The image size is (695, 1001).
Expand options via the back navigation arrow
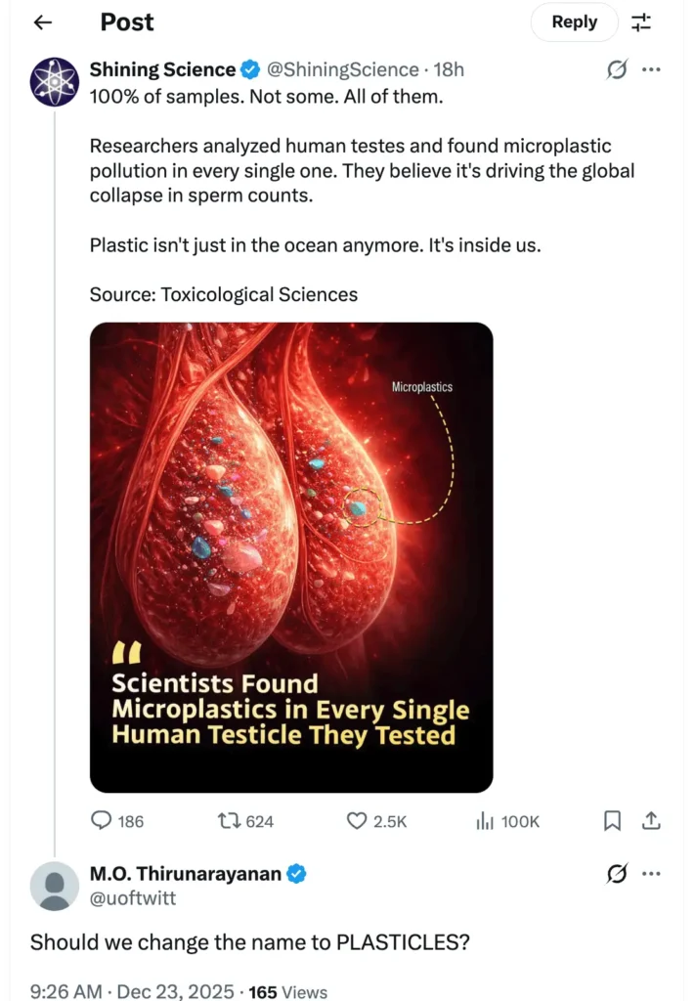(x=40, y=22)
